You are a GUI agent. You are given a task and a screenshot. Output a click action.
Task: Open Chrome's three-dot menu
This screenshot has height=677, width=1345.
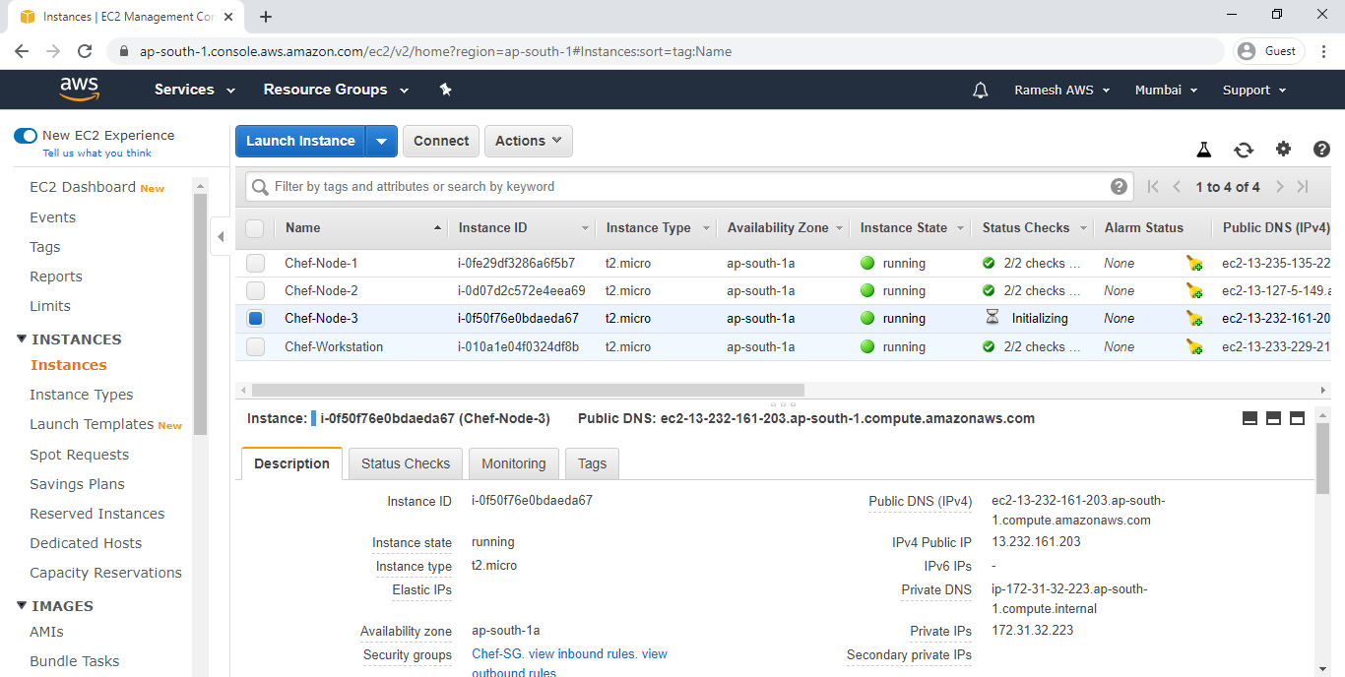tap(1325, 51)
